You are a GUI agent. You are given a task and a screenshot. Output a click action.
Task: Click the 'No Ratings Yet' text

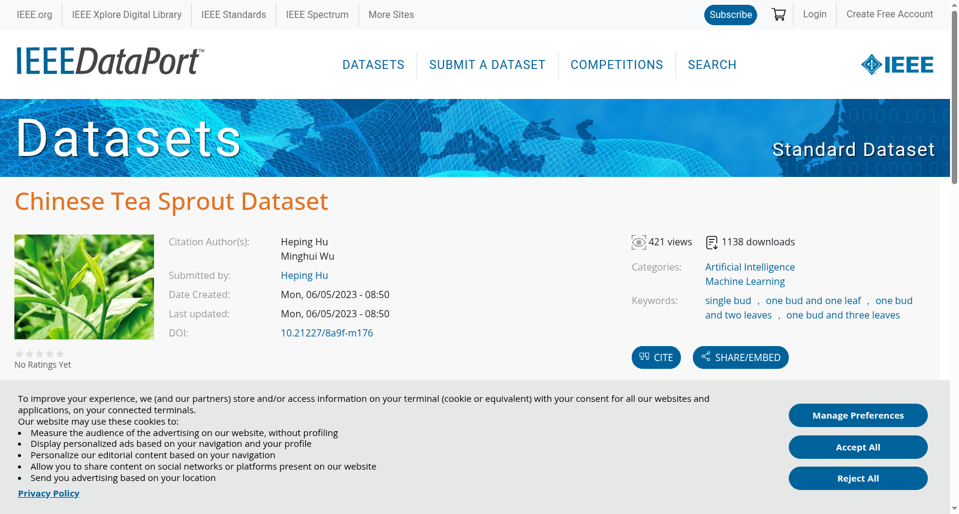coord(43,365)
